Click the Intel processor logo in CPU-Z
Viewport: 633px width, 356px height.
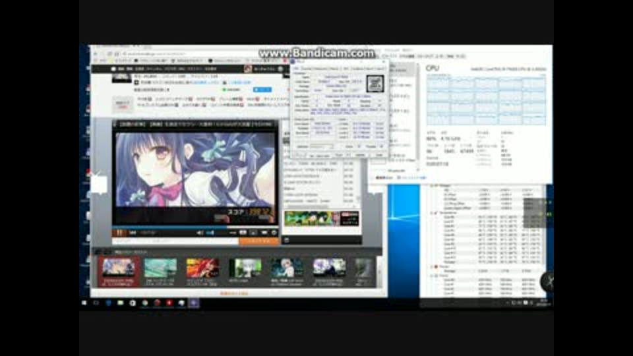375,84
